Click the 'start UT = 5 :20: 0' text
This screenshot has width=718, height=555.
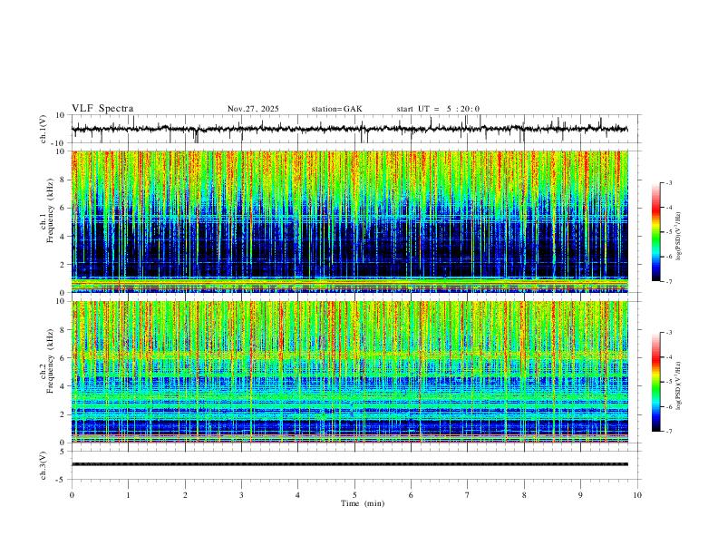coord(438,109)
